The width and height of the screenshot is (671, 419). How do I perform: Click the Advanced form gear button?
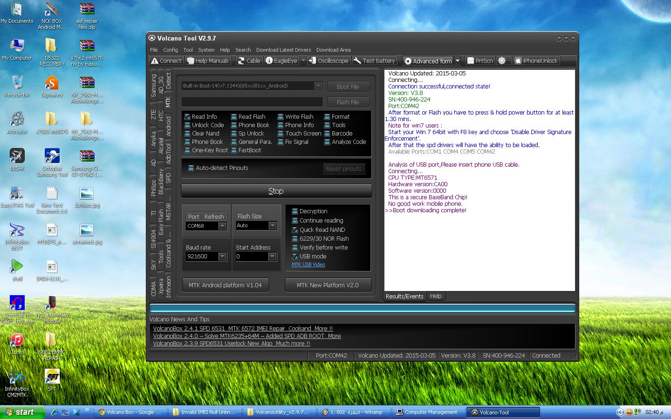[x=428, y=61]
